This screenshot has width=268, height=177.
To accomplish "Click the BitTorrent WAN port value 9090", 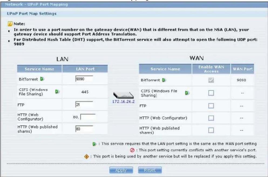I will [241, 80].
